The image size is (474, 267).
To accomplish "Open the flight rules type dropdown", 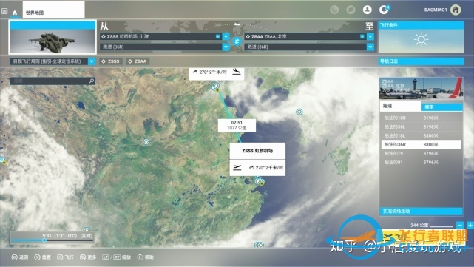I will pyautogui.click(x=92, y=61).
